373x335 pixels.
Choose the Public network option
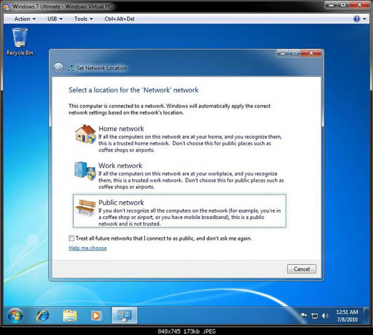tap(121, 203)
